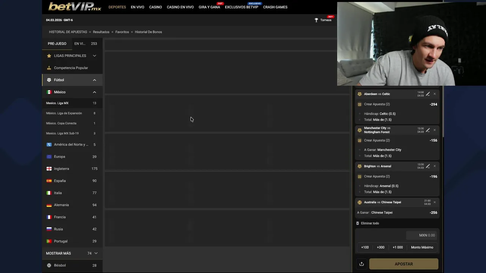This screenshot has width=486, height=273.
Task: Click the 04.03.2026 GMT-6 date text
Action: [59, 20]
